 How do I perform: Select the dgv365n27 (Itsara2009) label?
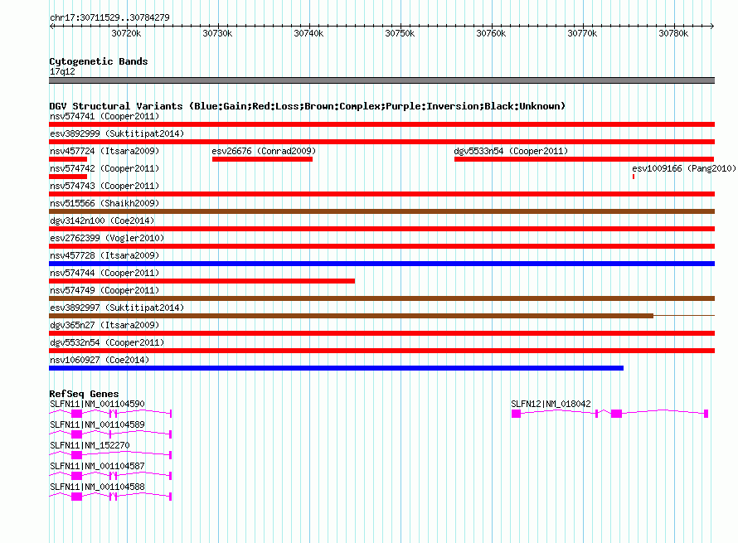click(x=104, y=325)
